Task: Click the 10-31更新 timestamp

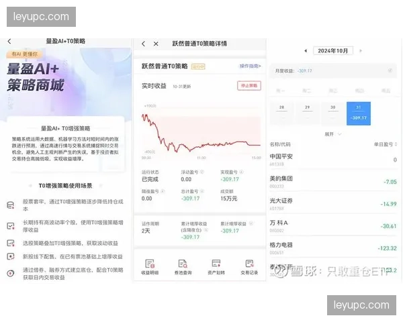Action: (x=181, y=87)
